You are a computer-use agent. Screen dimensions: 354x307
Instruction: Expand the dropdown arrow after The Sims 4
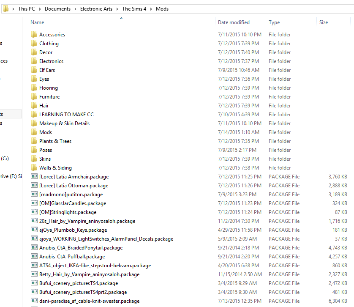tap(151, 9)
